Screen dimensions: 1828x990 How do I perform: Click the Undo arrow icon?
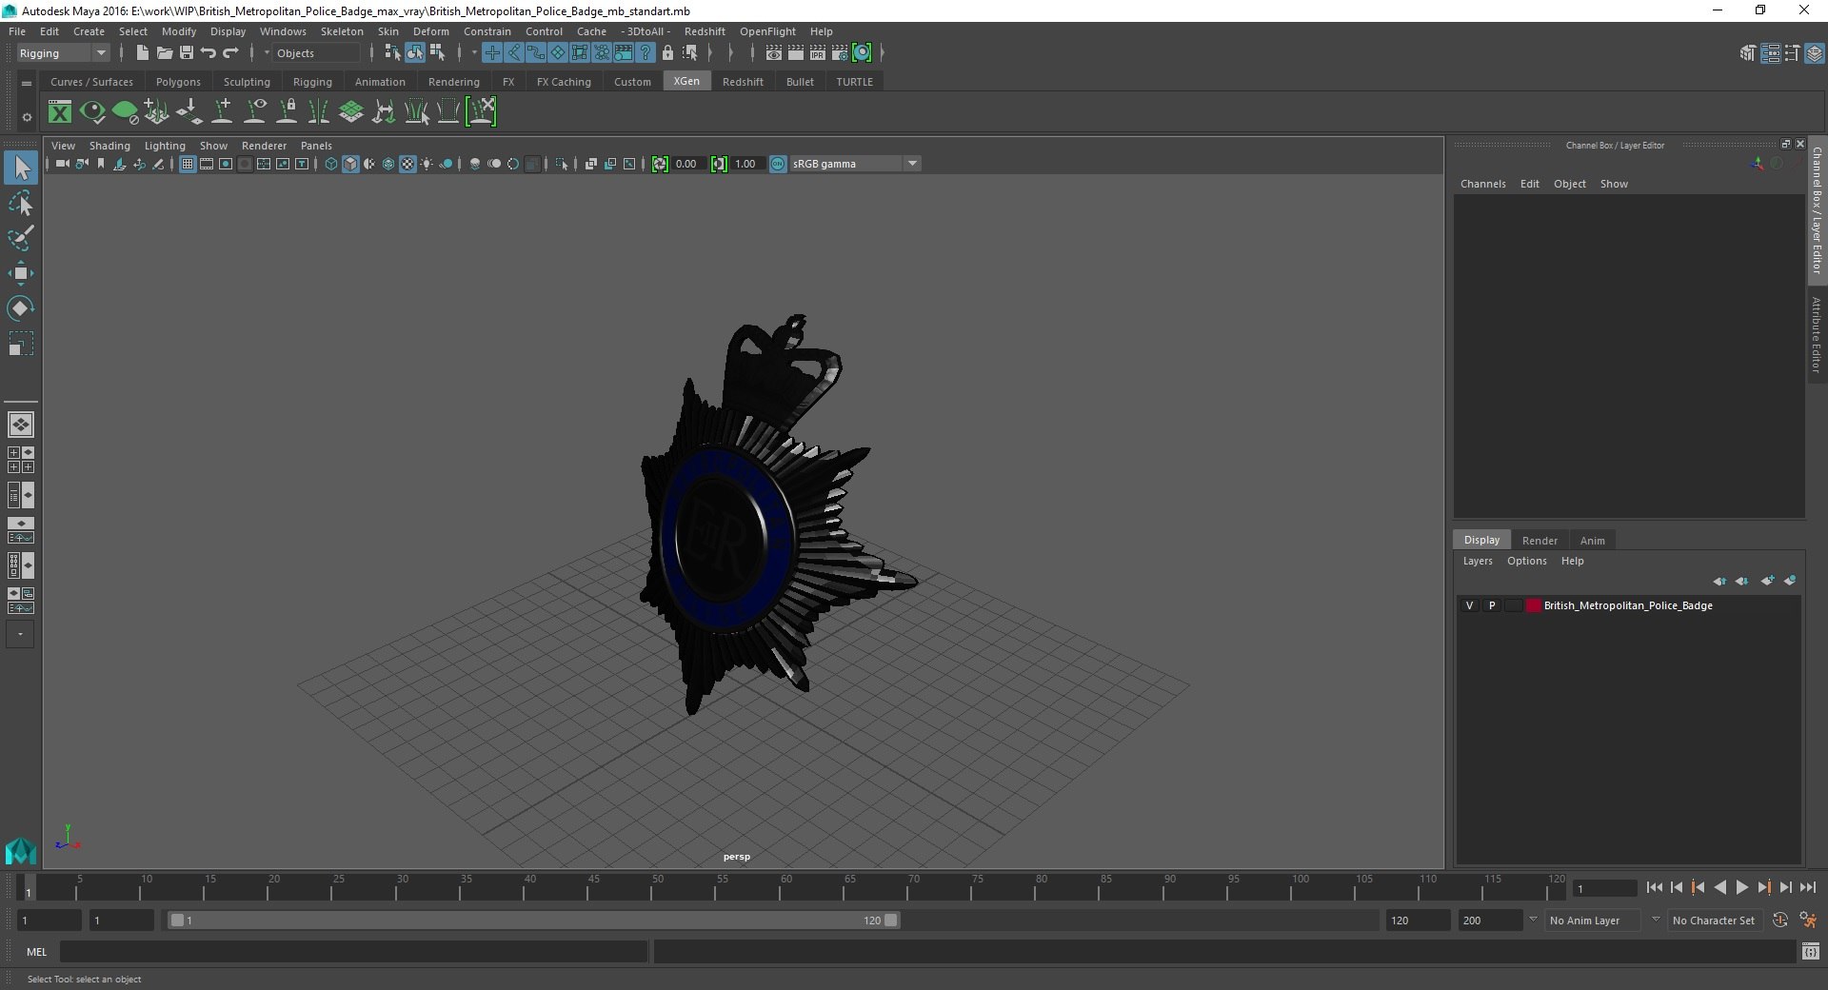point(209,53)
